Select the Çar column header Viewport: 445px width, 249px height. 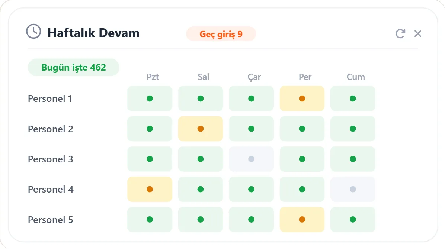254,77
